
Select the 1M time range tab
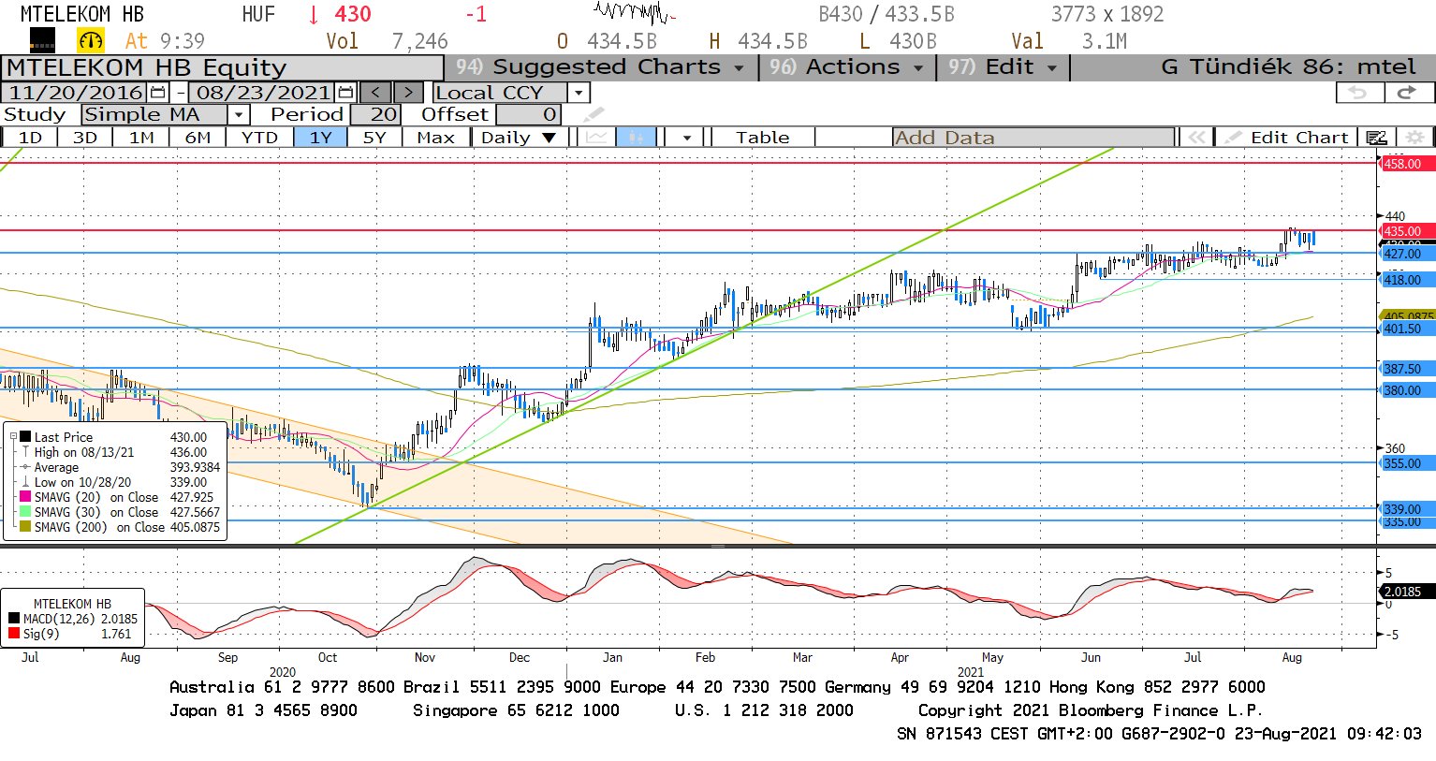click(x=141, y=138)
